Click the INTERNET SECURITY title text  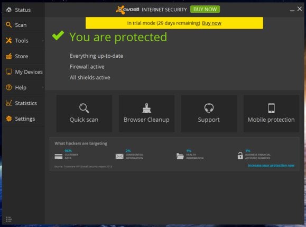pos(164,10)
